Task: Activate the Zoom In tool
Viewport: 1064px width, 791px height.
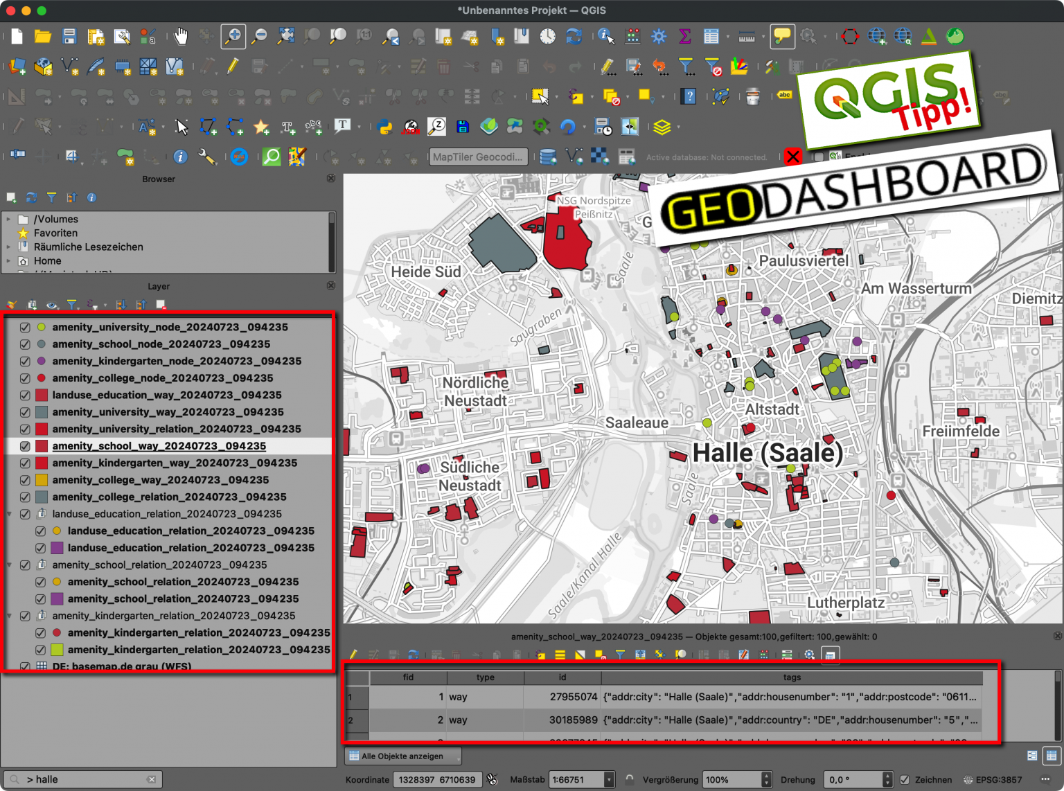Action: click(x=233, y=36)
